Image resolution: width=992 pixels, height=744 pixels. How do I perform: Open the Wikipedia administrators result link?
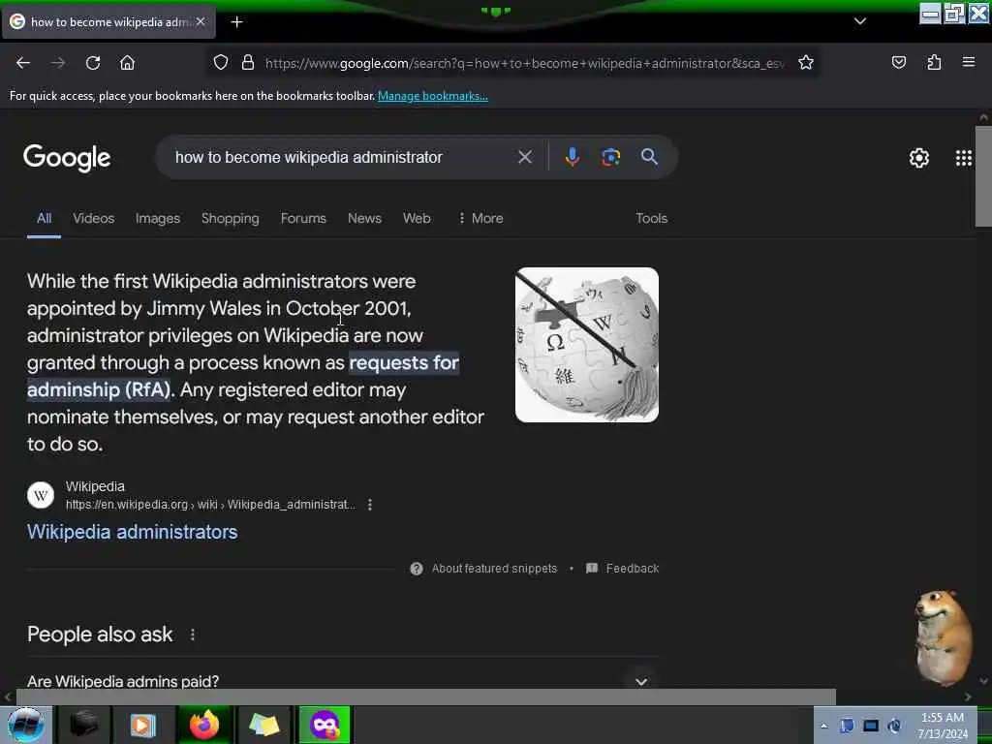point(132,532)
